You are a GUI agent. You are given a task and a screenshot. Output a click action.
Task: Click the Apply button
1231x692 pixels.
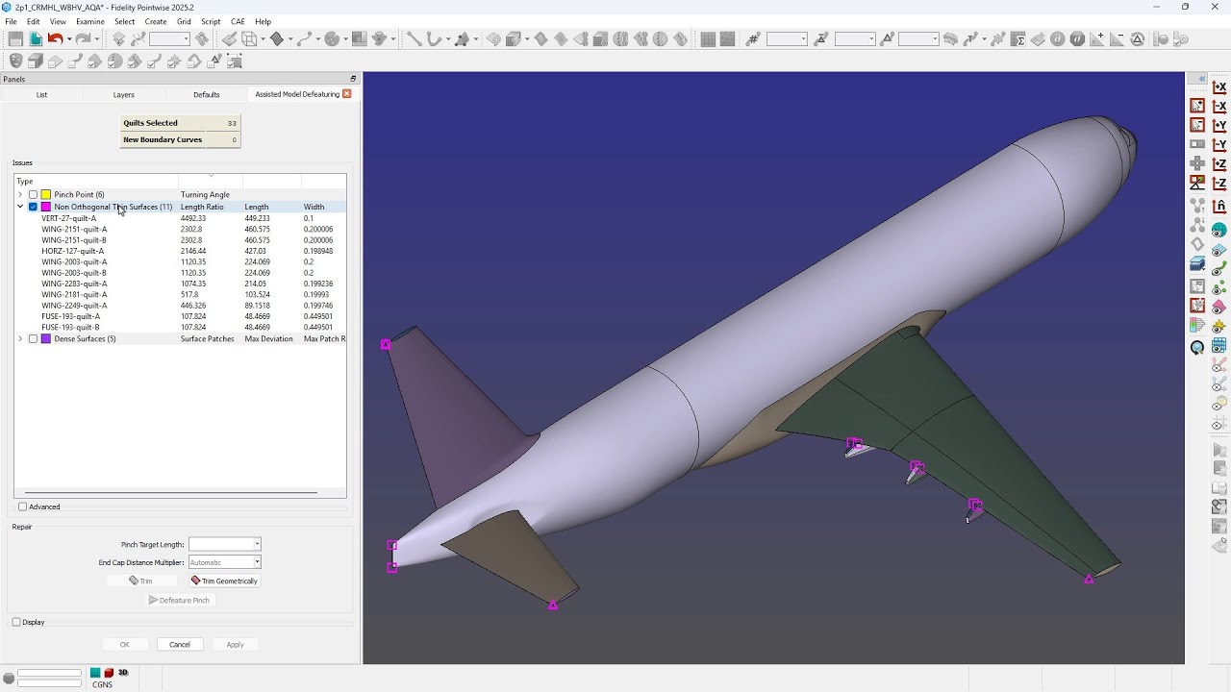pyautogui.click(x=235, y=645)
